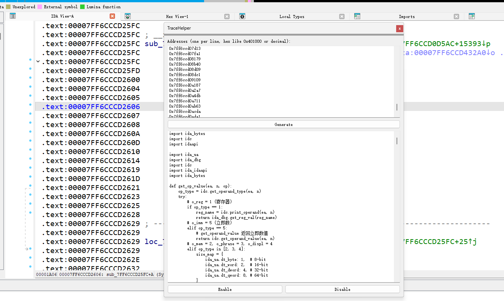Click the Disable button in TraceHelper
This screenshot has width=504, height=301.
click(x=342, y=289)
